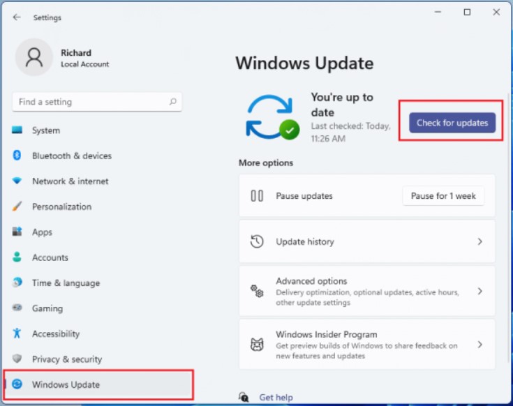Click the Privacy shield icon

coord(17,359)
